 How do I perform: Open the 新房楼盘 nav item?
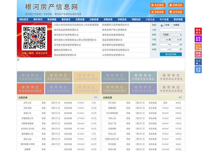pyautogui.click(x=52, y=20)
